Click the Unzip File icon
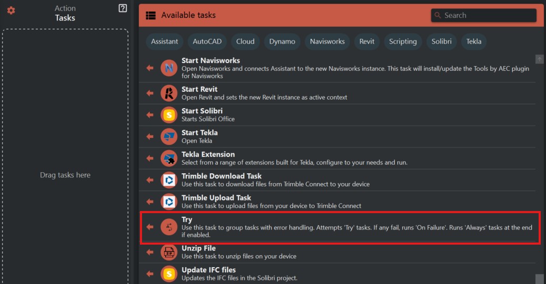 pyautogui.click(x=169, y=252)
